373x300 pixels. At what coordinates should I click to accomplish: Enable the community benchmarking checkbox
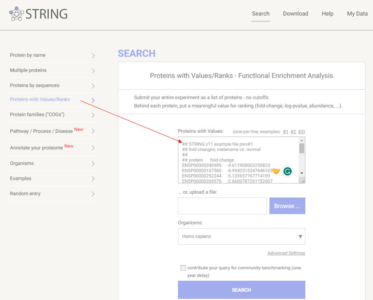point(183,268)
